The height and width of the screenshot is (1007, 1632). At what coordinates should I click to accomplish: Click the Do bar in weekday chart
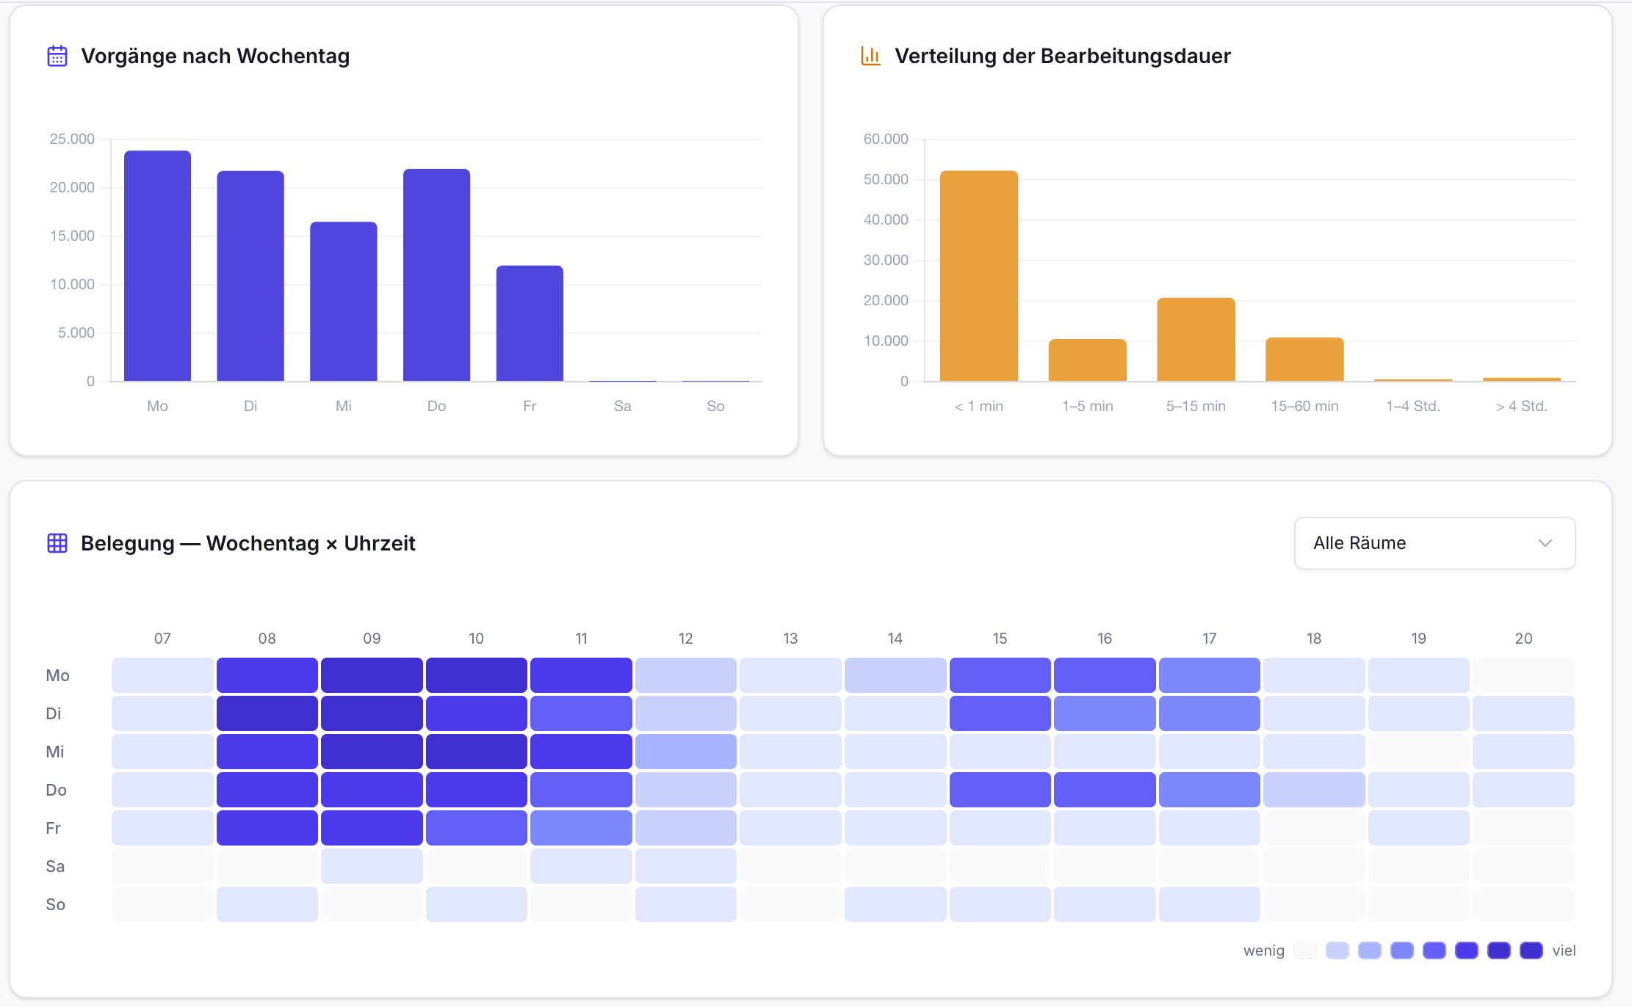point(436,275)
